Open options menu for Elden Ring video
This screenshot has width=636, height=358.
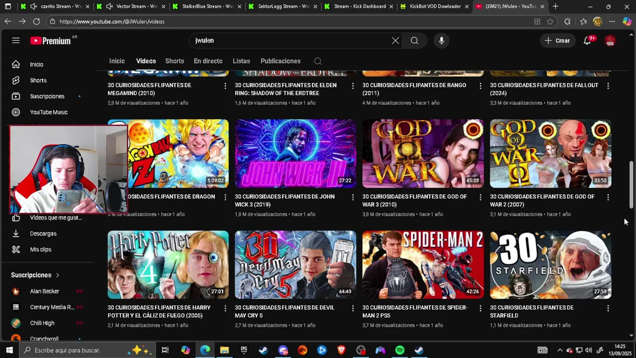[353, 86]
